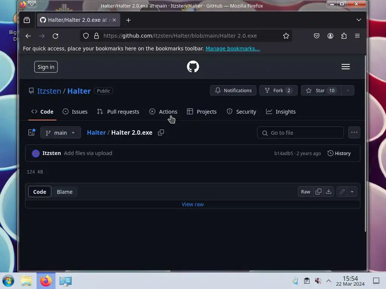Click the site security padlock icon
386x289 pixels.
tap(96, 36)
